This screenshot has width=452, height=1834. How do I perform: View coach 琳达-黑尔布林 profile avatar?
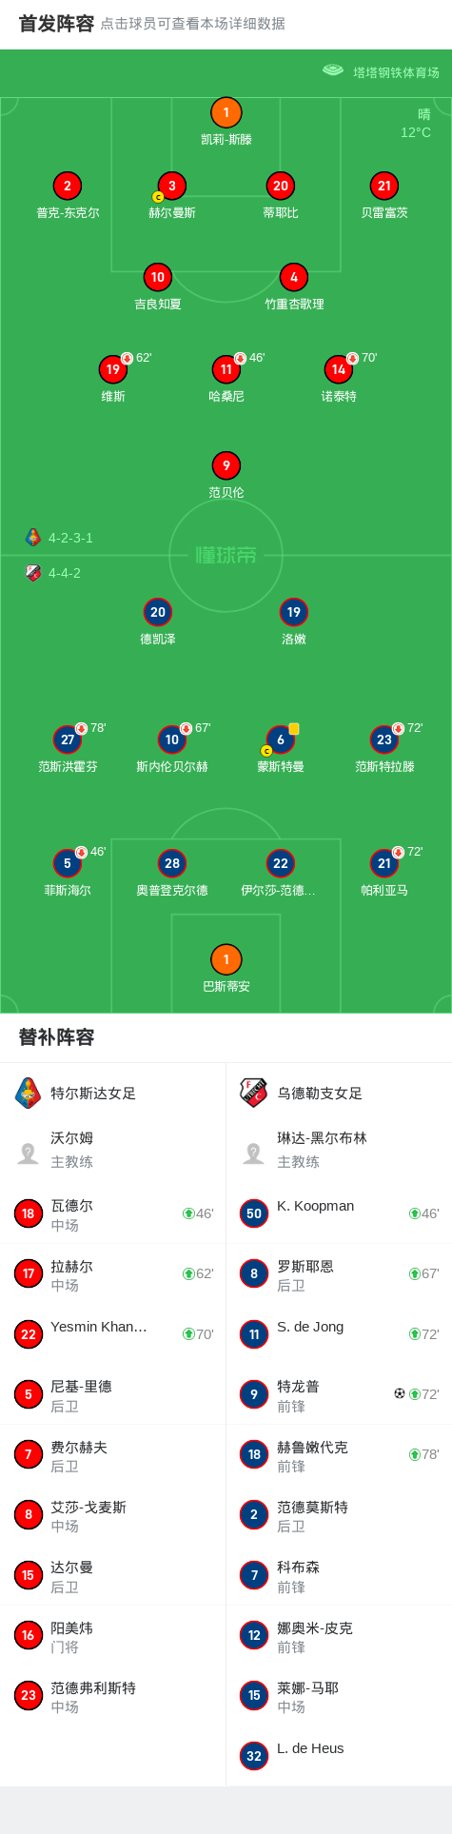(253, 1153)
